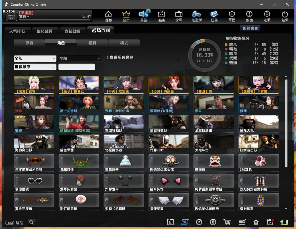Image resolution: width=296 pixels, height=229 pixels.
Task: Open the 推荐顺序 sort dropdown
Action: pyautogui.click(x=35, y=67)
